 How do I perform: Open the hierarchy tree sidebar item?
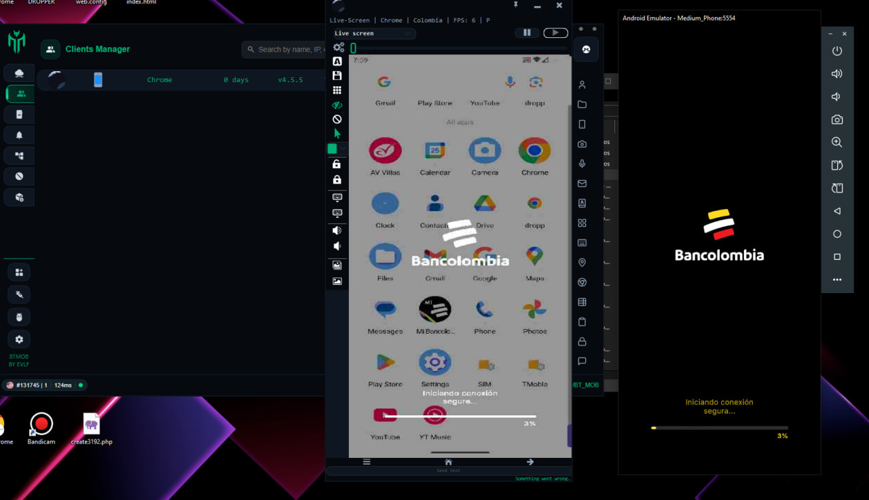click(19, 156)
